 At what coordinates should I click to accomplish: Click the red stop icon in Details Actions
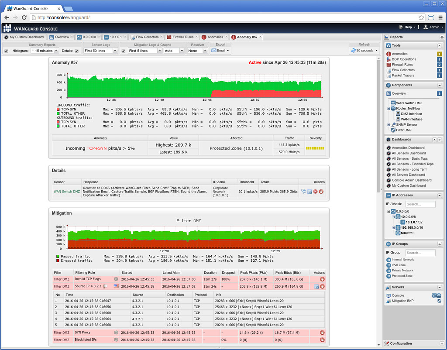click(x=321, y=192)
